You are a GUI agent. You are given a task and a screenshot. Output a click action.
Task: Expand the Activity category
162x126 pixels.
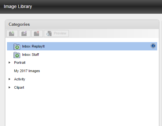tap(9, 79)
